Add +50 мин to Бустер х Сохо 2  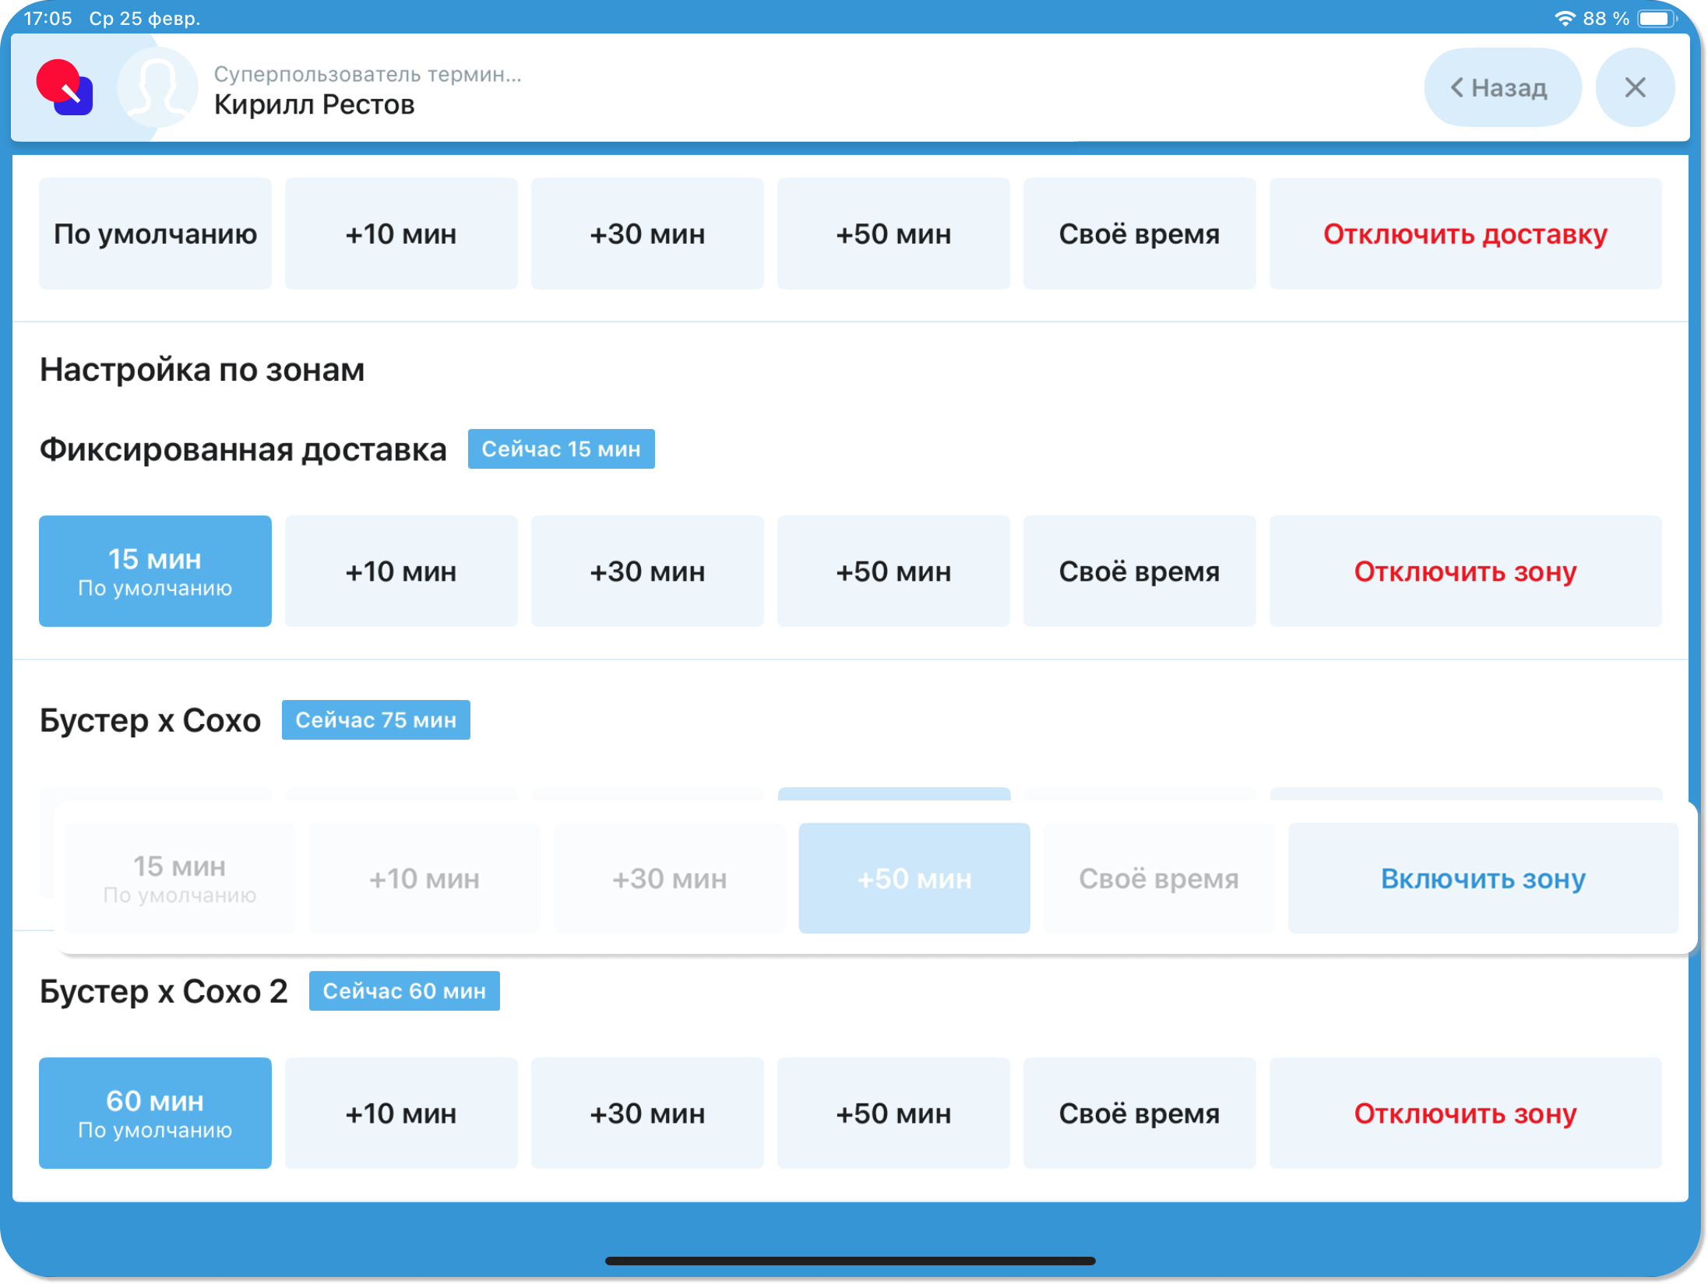coord(893,1113)
